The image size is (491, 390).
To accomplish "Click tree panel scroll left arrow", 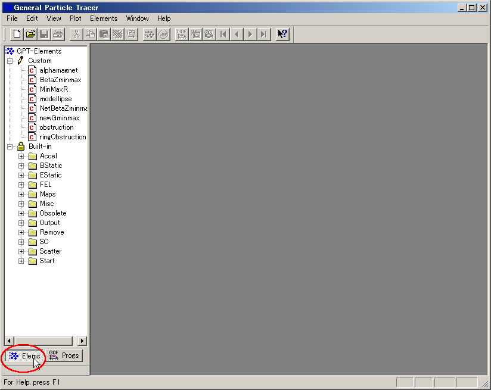I will click(x=9, y=341).
